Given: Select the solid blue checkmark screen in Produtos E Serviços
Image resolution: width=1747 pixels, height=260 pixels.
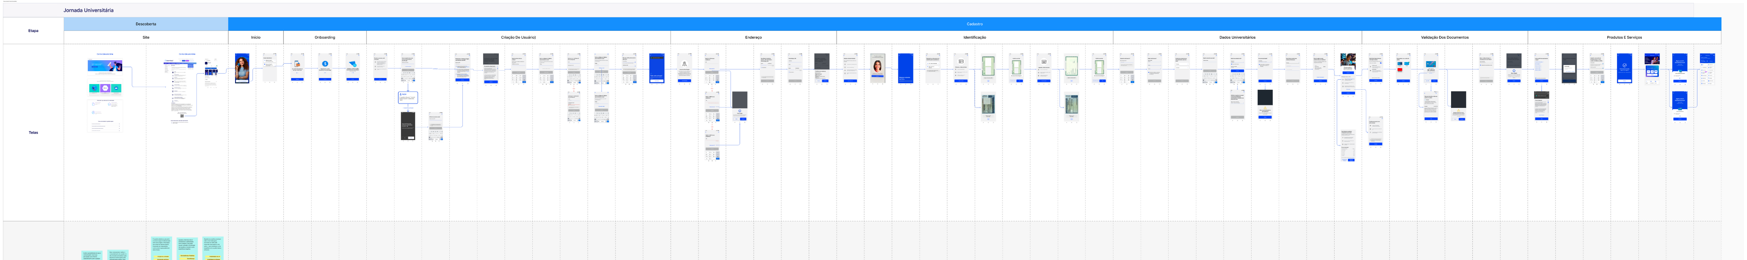Looking at the screenshot, I should pos(1624,68).
